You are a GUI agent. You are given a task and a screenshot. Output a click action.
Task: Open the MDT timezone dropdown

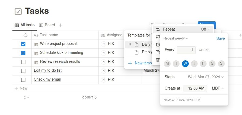[218, 88]
